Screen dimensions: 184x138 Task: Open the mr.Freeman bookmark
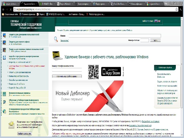(x=76, y=14)
